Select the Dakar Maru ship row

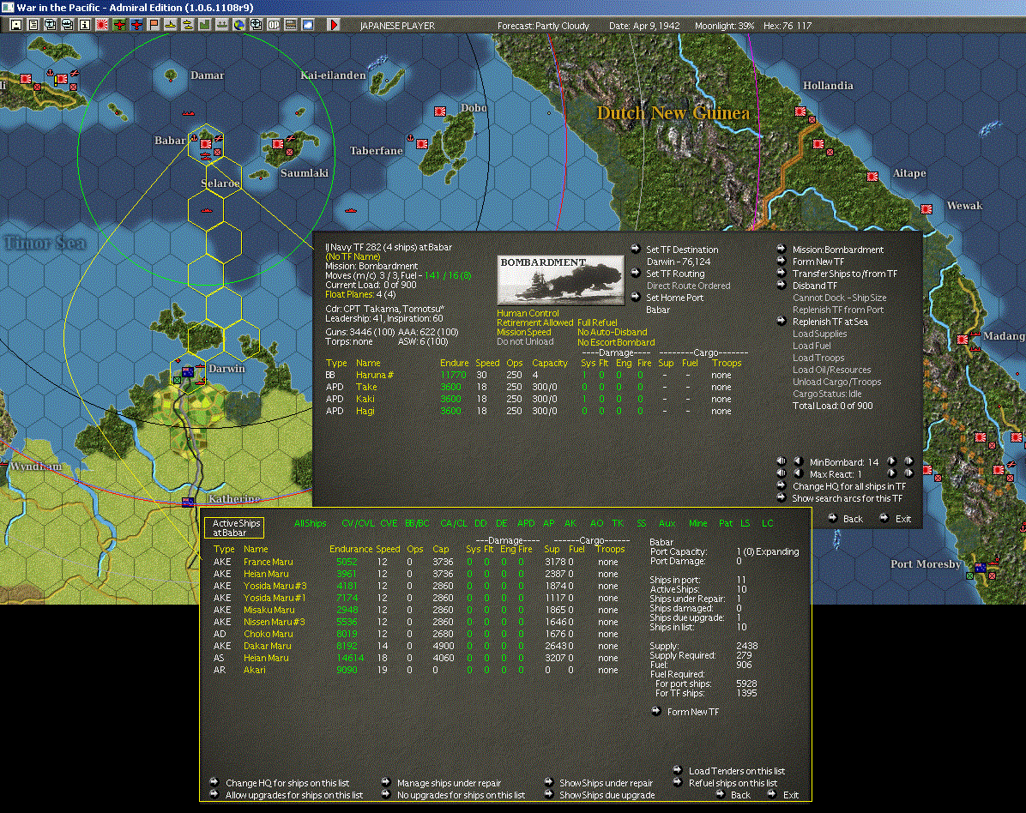point(415,646)
